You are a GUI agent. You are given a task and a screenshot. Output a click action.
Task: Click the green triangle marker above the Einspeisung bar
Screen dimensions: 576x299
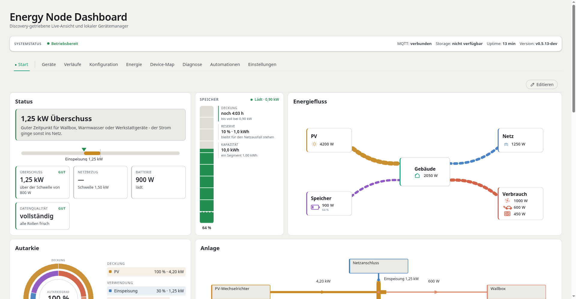(x=84, y=149)
